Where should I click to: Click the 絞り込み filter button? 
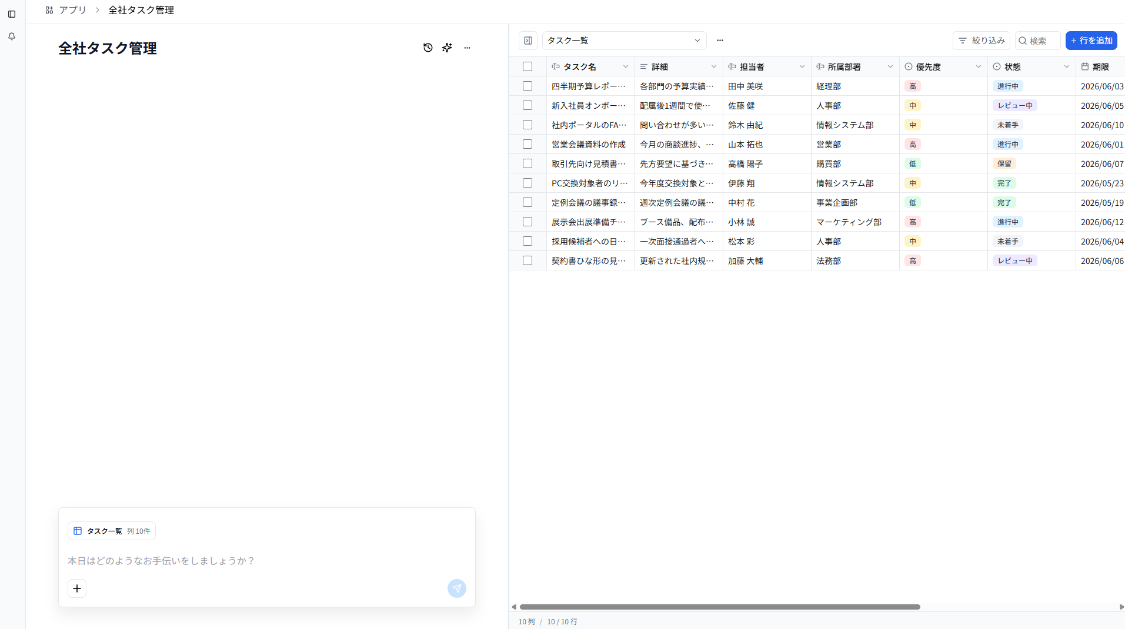pyautogui.click(x=982, y=41)
